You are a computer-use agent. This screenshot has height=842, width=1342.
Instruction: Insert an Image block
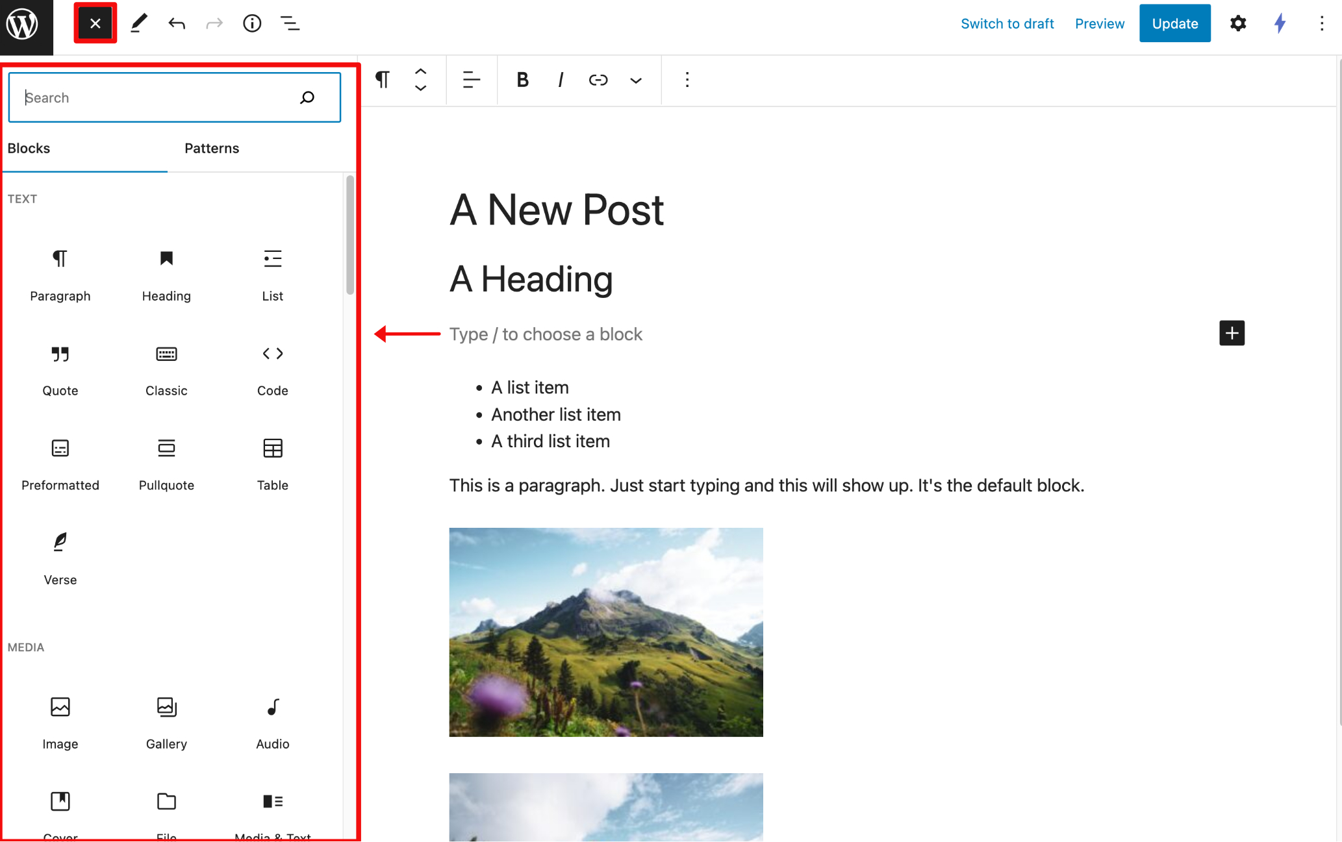[x=60, y=723]
